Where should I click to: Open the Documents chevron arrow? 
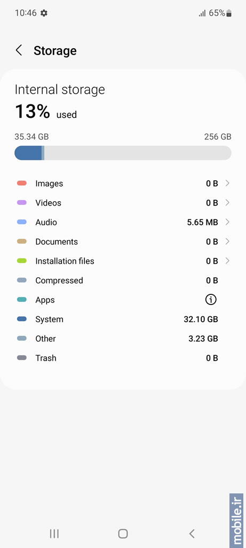(227, 241)
